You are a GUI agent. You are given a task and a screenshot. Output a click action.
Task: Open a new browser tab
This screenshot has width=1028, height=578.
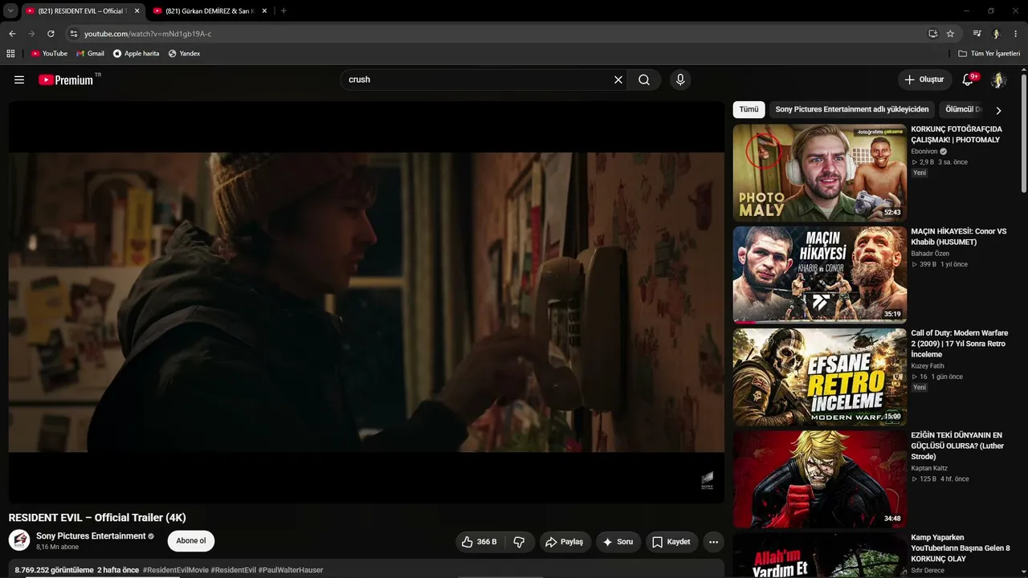[284, 11]
